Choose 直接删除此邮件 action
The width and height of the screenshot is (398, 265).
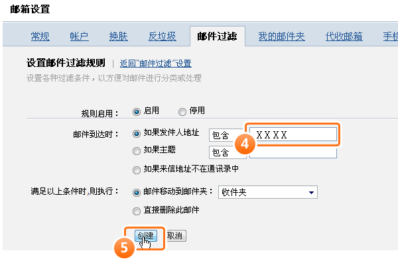click(x=137, y=210)
